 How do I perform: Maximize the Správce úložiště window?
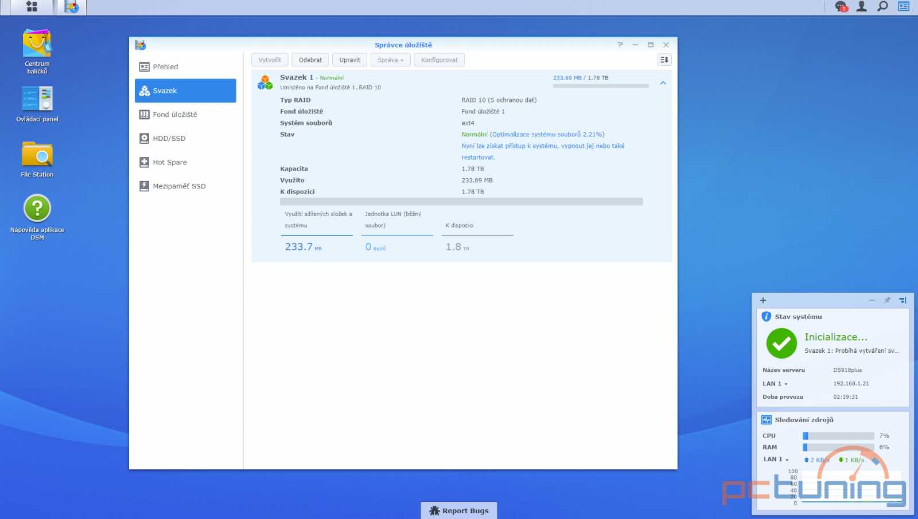tap(651, 45)
